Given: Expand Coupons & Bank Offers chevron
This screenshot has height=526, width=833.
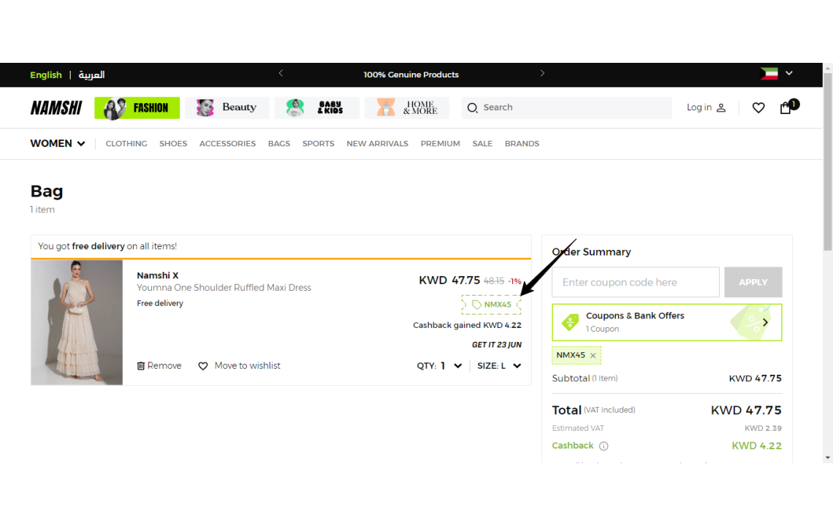Looking at the screenshot, I should [x=765, y=322].
